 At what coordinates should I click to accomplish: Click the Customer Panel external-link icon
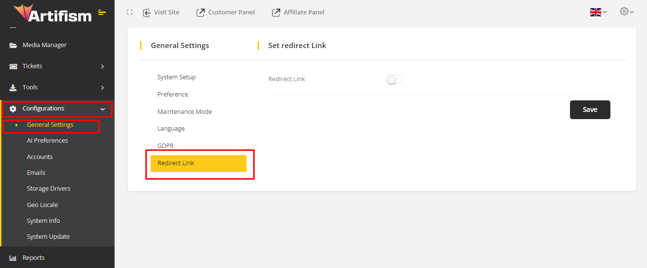(x=200, y=12)
